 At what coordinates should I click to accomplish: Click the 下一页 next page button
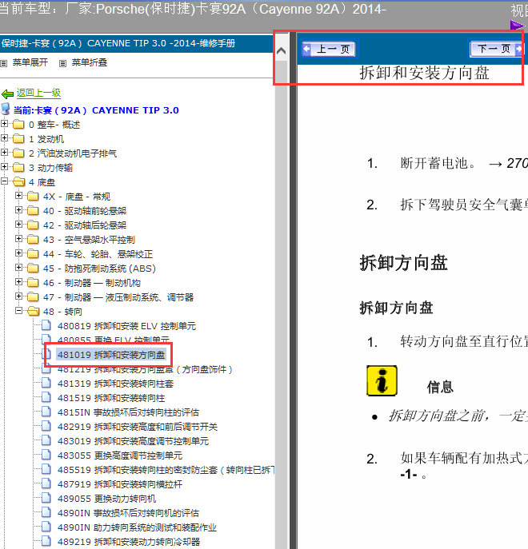497,49
